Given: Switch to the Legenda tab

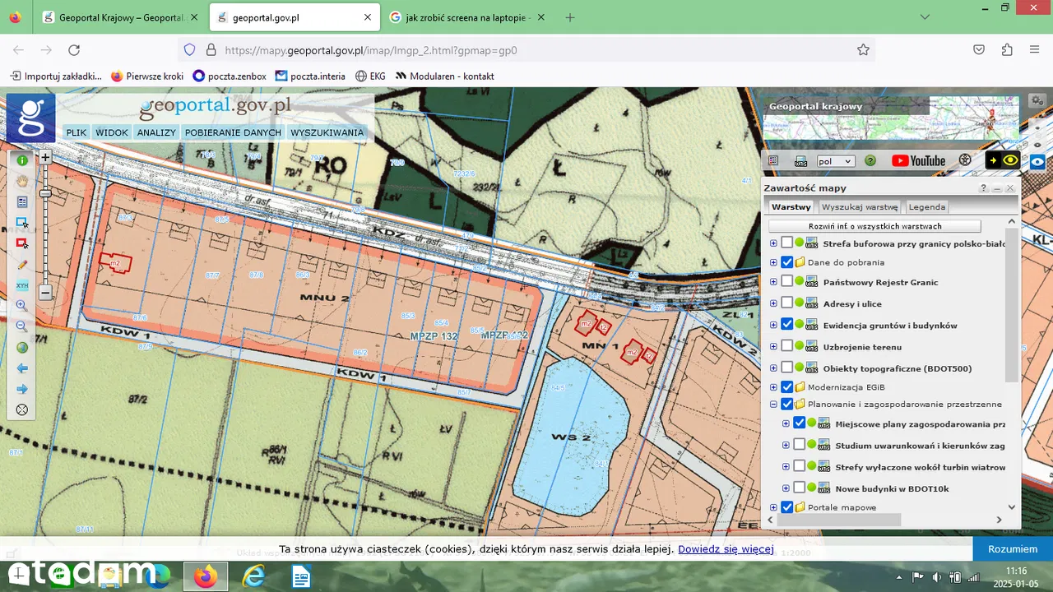Looking at the screenshot, I should tap(926, 207).
